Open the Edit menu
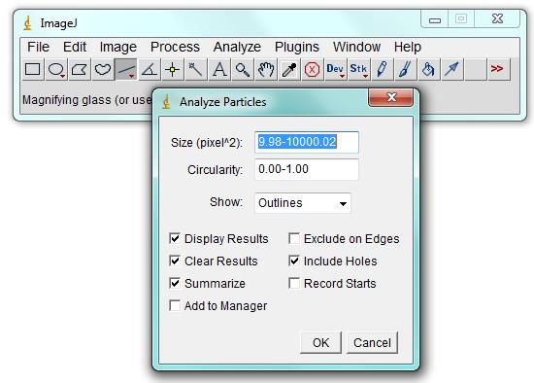The width and height of the screenshot is (534, 383). (74, 47)
